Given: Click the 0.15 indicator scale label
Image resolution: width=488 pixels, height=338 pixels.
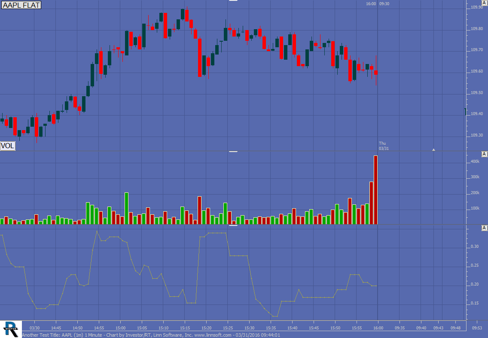Looking at the screenshot, I should click(x=475, y=304).
